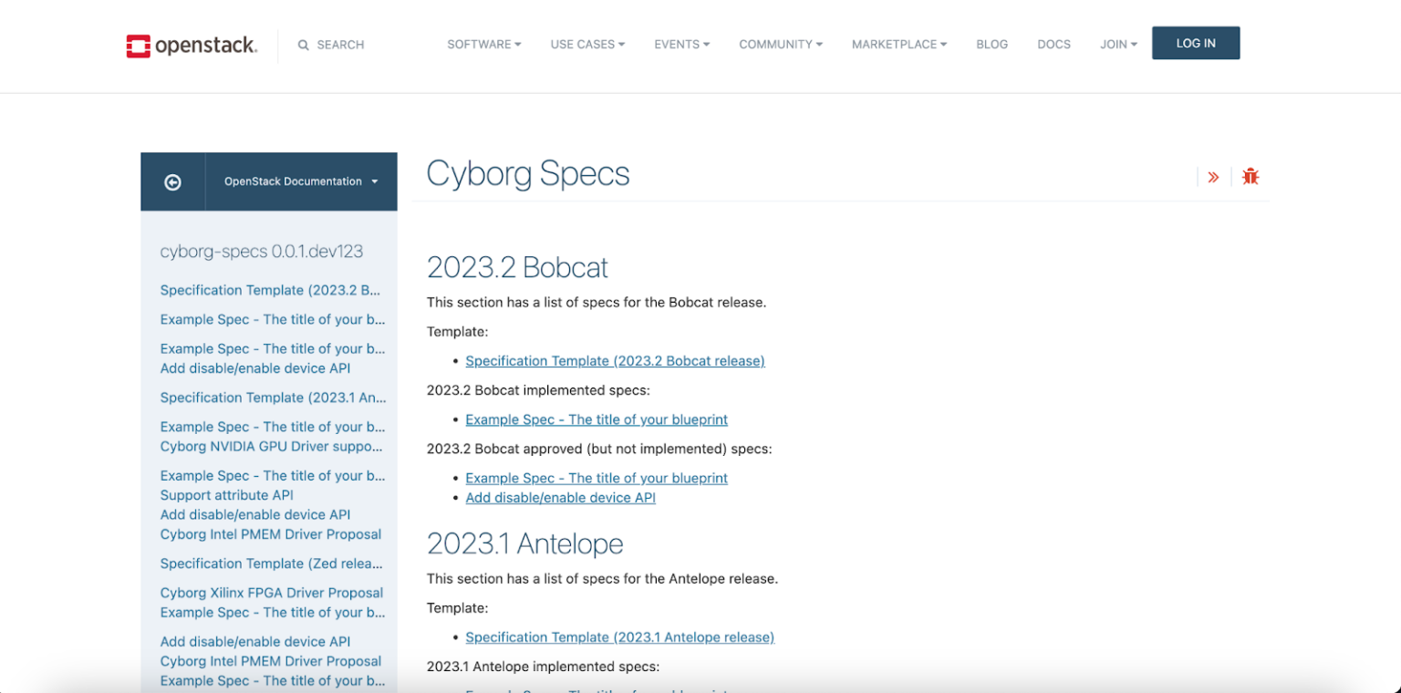Click the Log In button
This screenshot has width=1401, height=693.
[1196, 43]
